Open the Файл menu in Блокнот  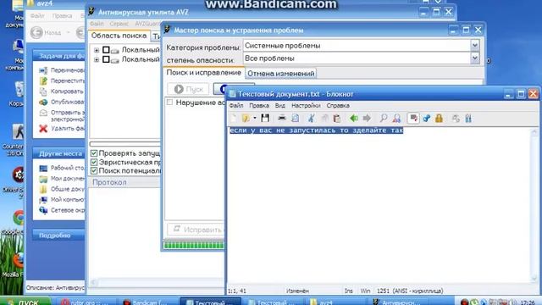coord(236,105)
